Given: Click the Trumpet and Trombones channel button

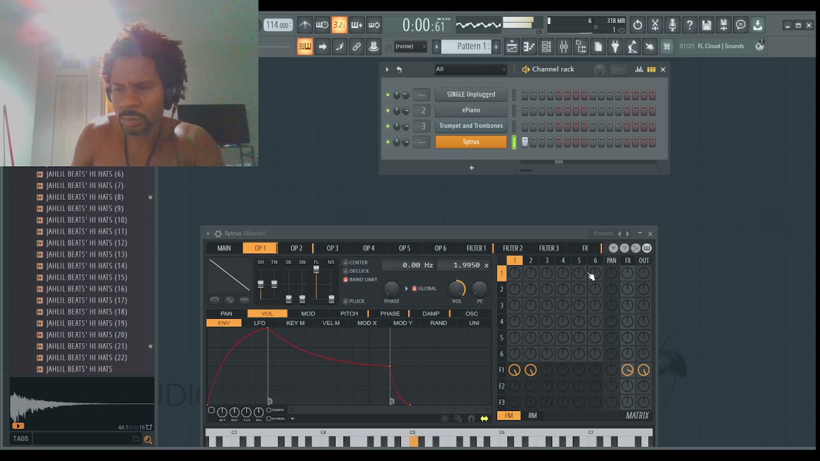Looking at the screenshot, I should click(471, 126).
